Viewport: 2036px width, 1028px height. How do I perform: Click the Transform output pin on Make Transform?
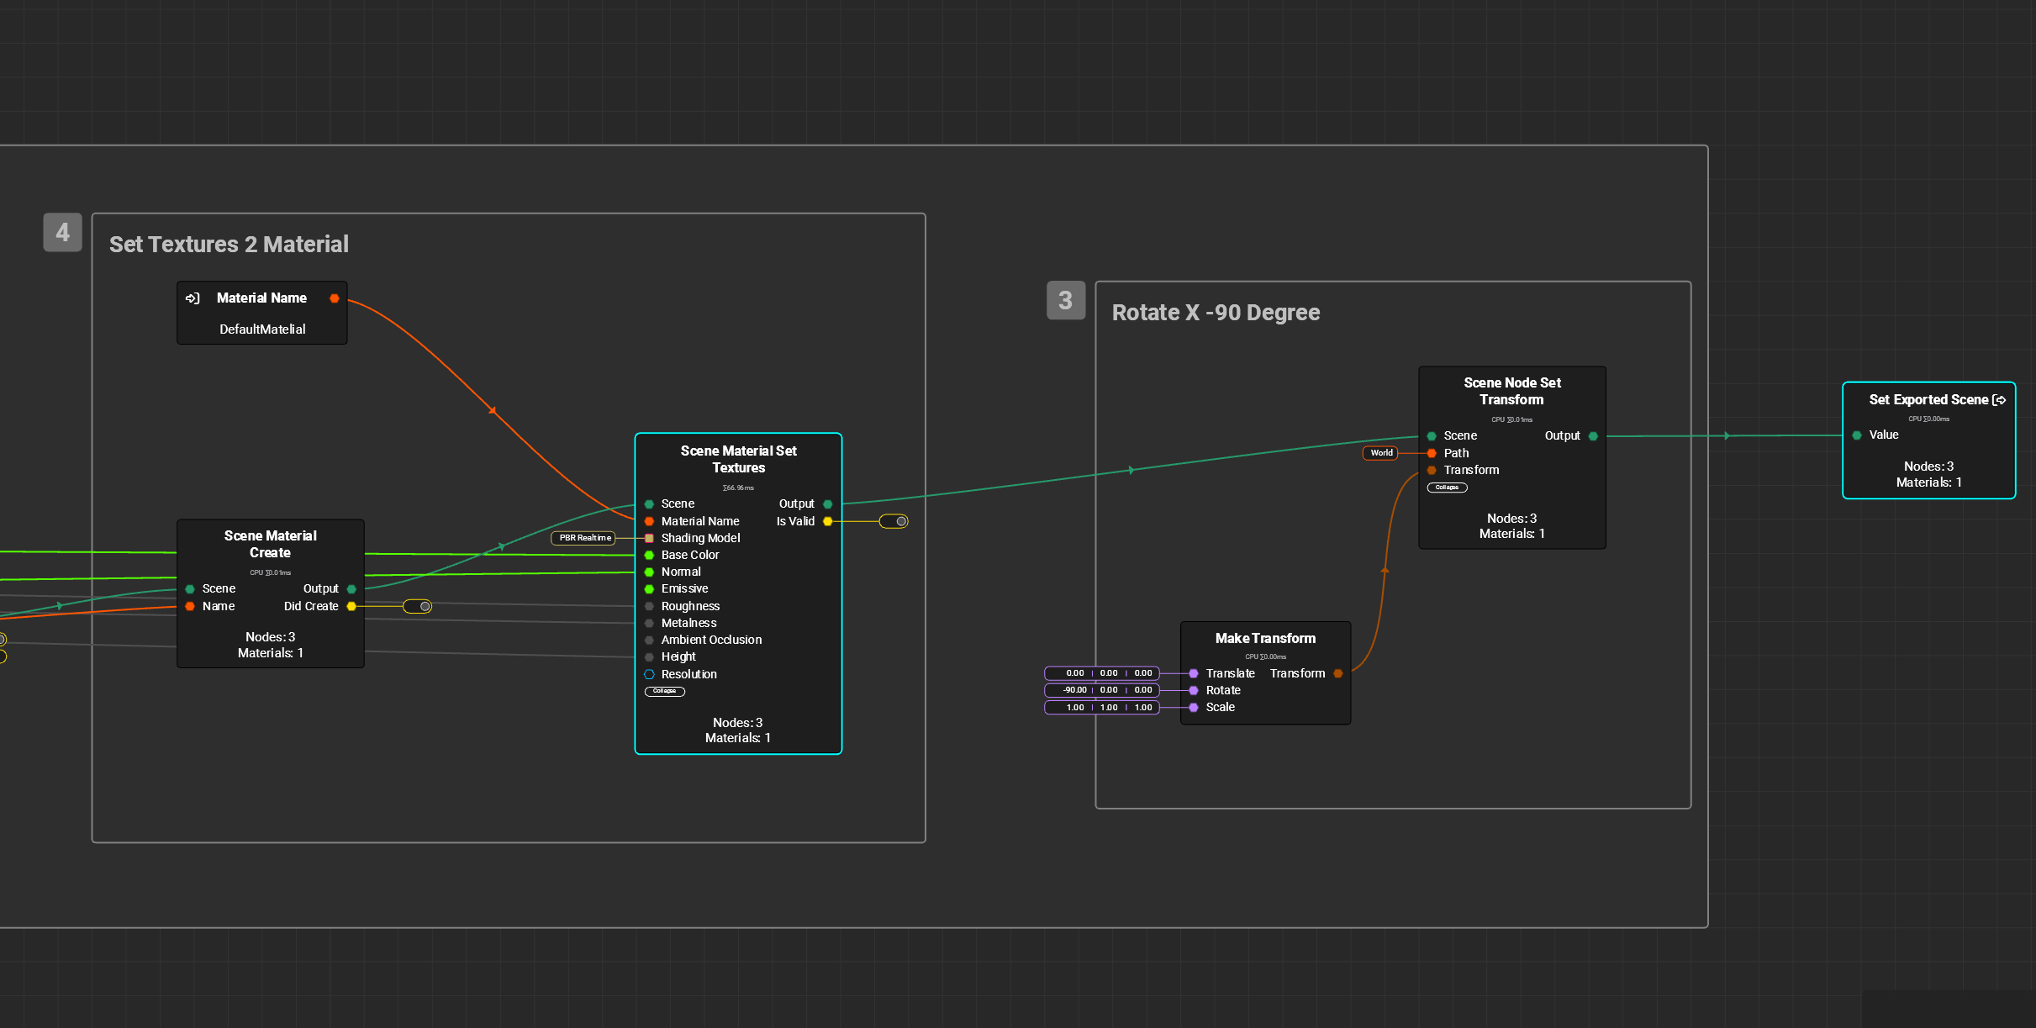1338,673
